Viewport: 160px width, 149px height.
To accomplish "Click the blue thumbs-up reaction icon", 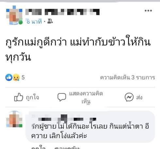I will [x=9, y=77].
